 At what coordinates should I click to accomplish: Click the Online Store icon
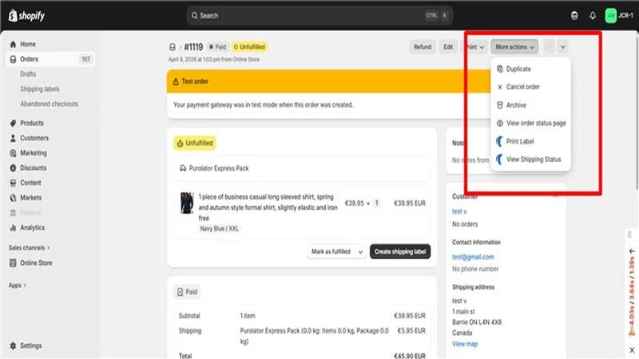tap(13, 263)
